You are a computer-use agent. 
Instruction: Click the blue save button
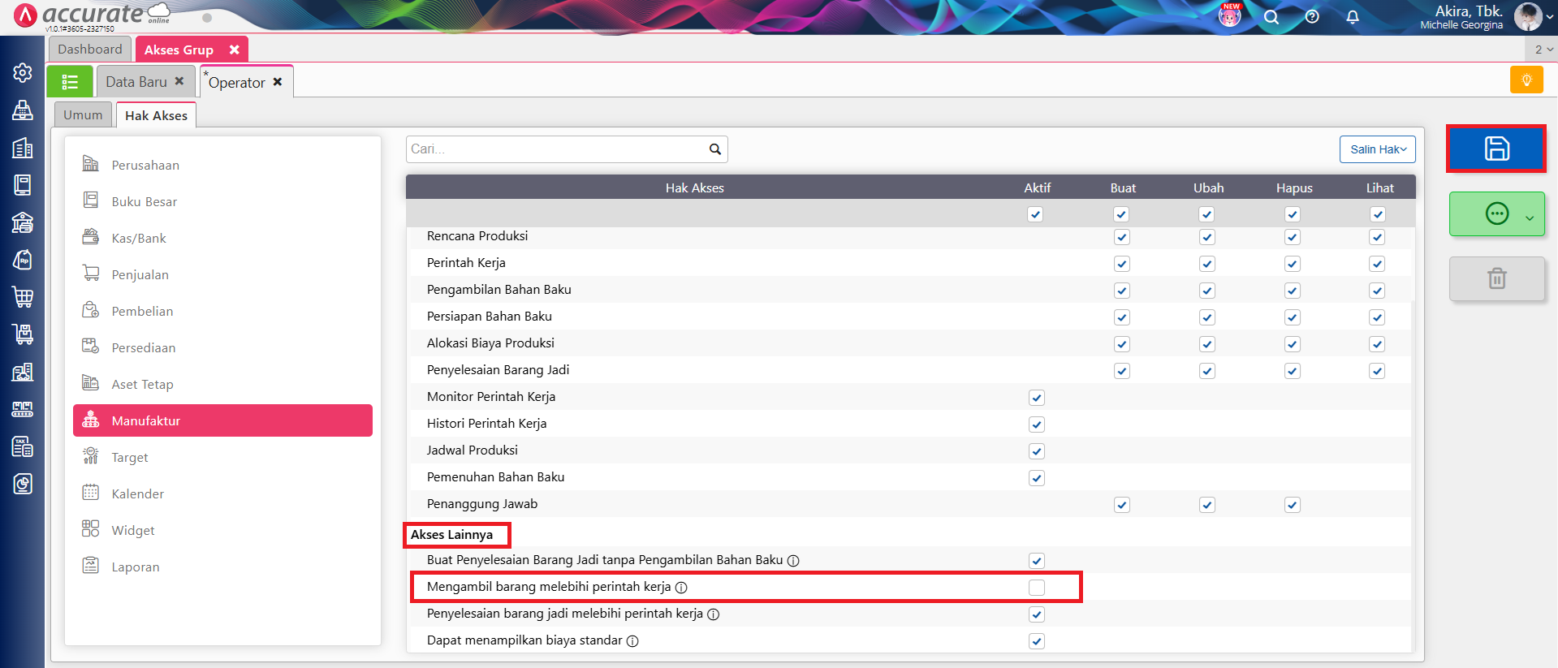1495,149
